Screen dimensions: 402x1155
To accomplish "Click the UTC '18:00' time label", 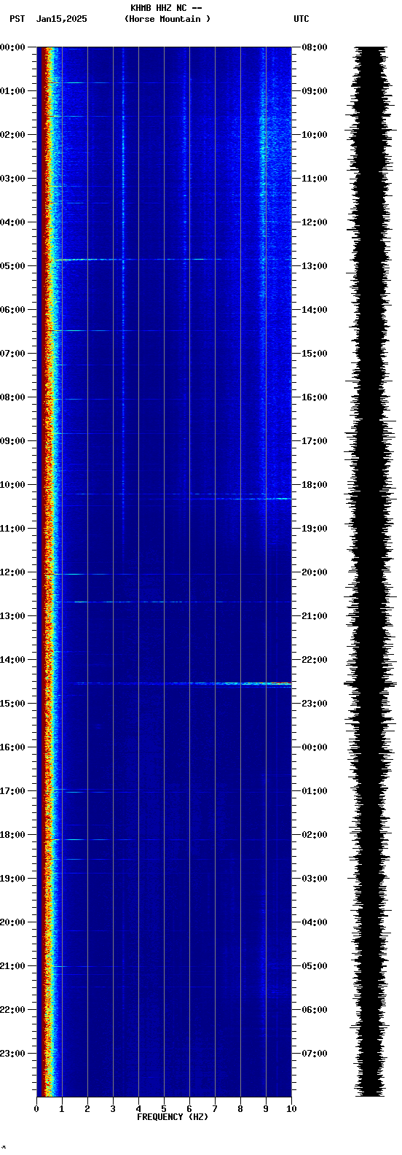I will 315,485.
